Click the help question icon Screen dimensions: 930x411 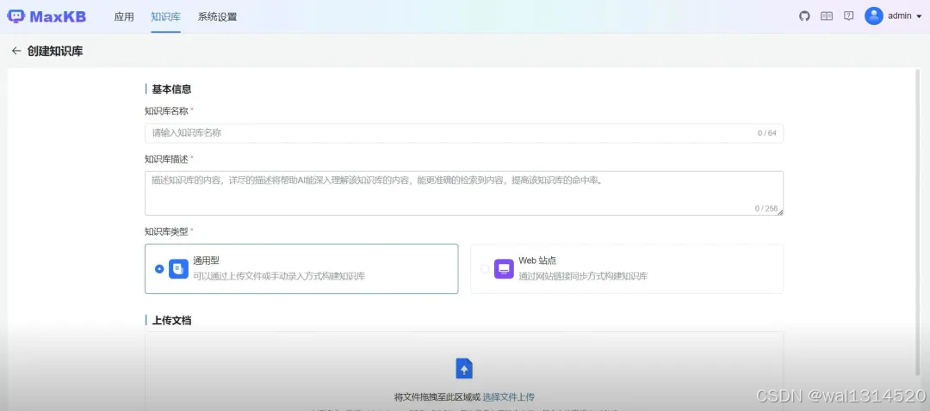click(849, 16)
